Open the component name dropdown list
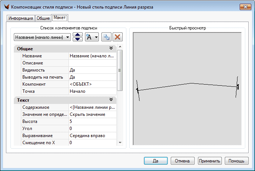The image size is (255, 171). pyautogui.click(x=67, y=37)
